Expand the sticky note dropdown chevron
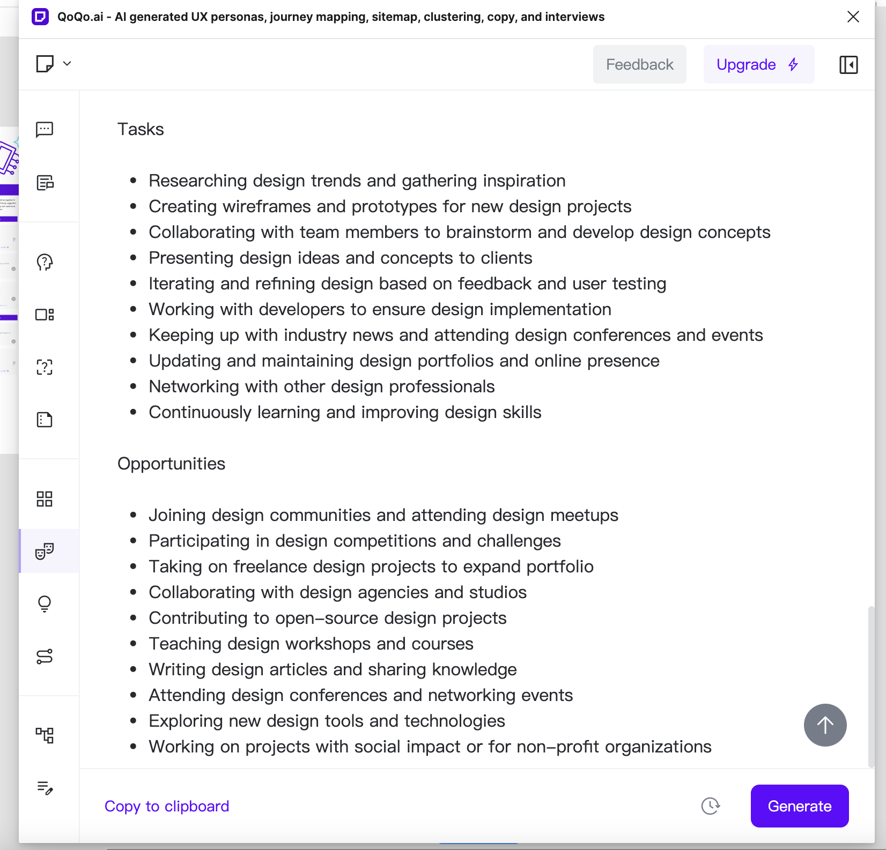This screenshot has width=886, height=850. click(x=67, y=64)
